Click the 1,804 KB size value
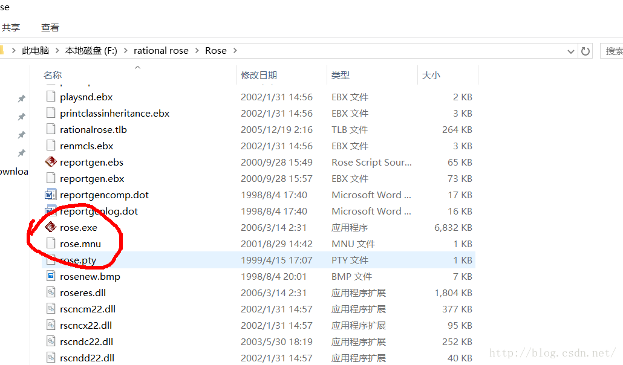Screen dimensions: 623x365 click(x=453, y=292)
